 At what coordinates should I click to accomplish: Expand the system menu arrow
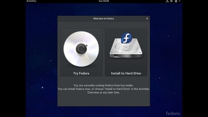pyautogui.click(x=179, y=1)
